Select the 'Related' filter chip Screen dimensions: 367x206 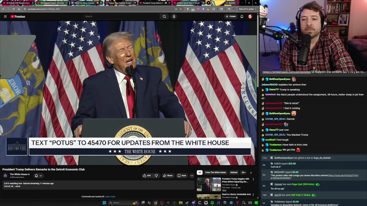click(234, 173)
